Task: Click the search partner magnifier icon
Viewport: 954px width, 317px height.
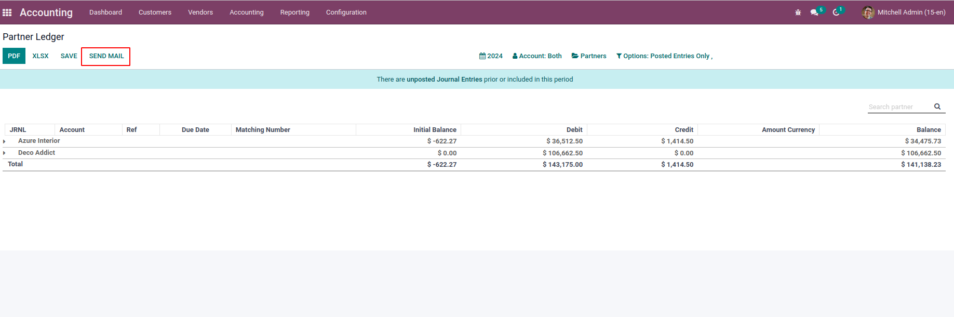Action: coord(937,107)
